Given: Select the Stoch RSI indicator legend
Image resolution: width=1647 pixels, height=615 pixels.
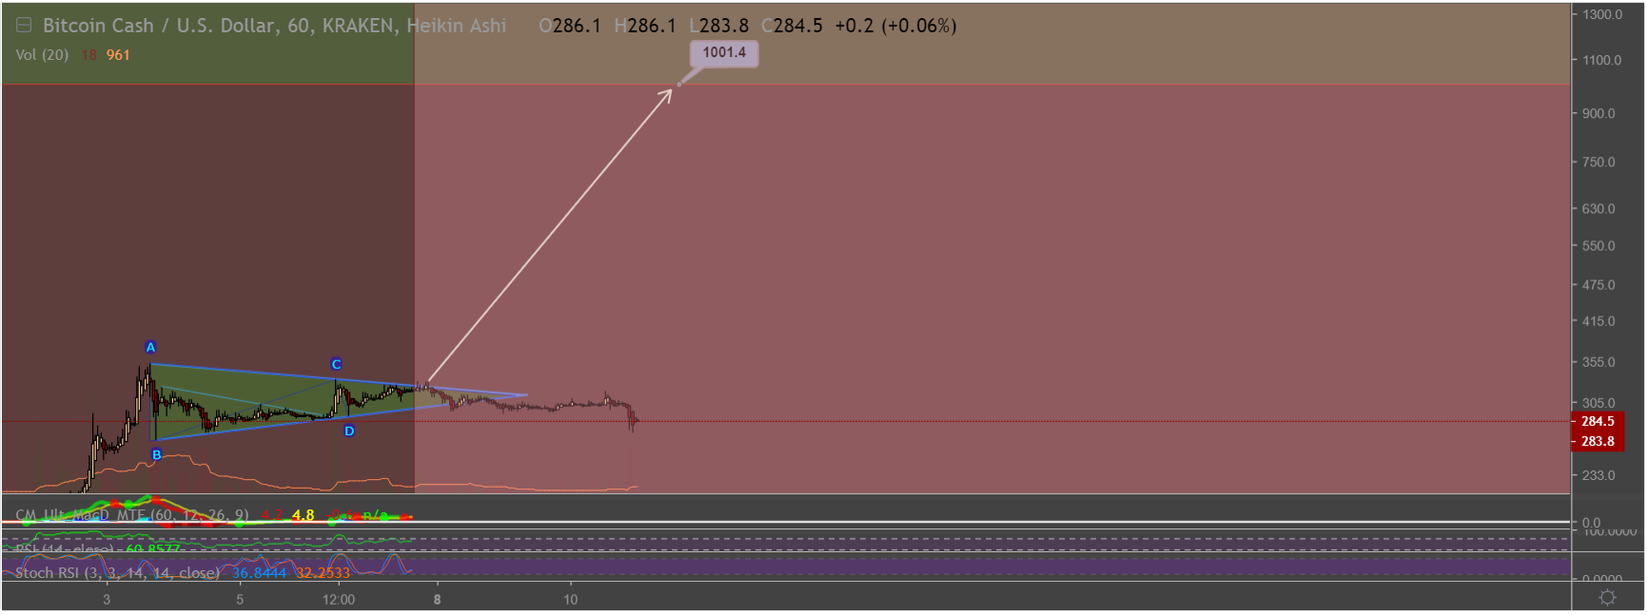Looking at the screenshot, I should 117,572.
